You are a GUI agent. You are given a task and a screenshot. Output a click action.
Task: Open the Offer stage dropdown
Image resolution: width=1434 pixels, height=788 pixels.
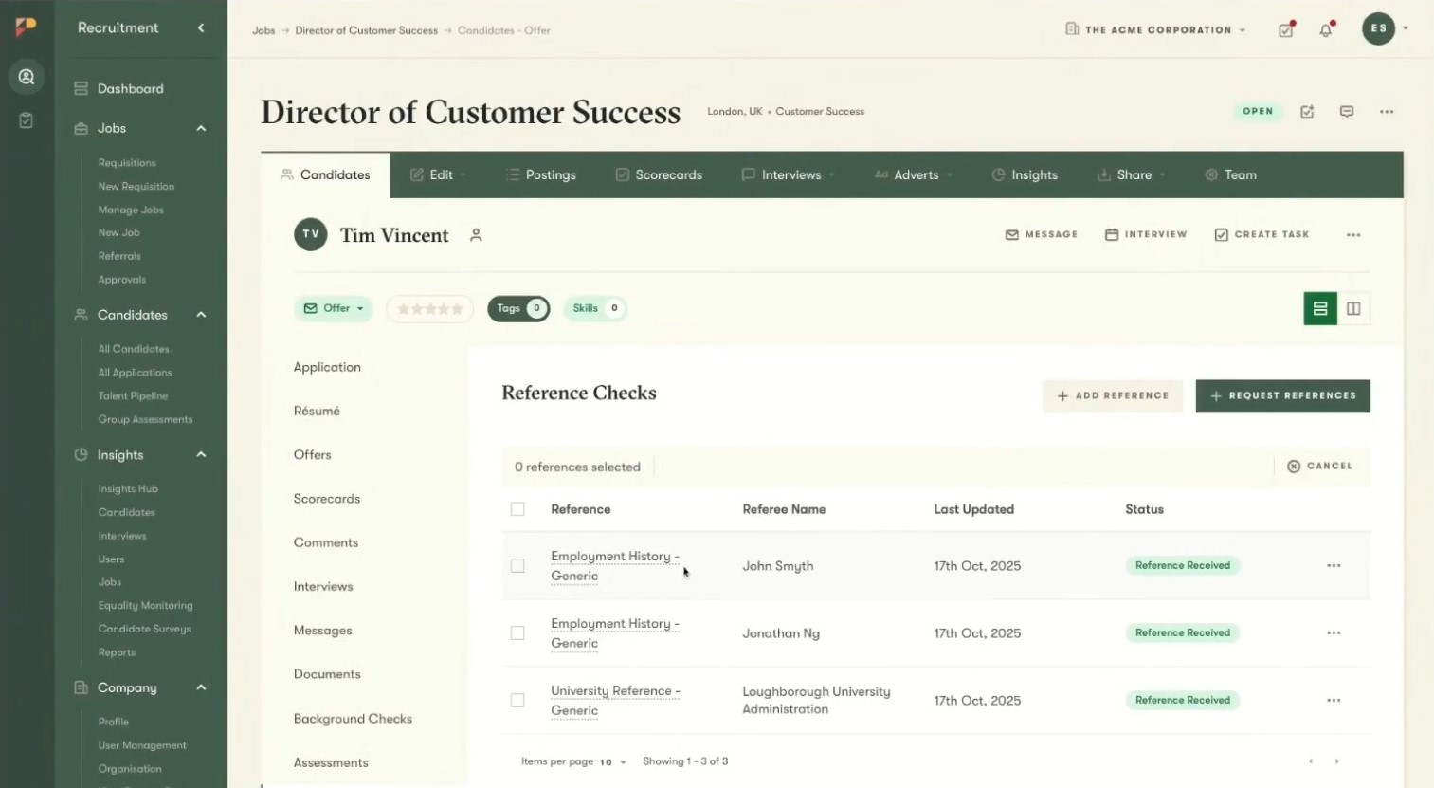pyautogui.click(x=334, y=309)
